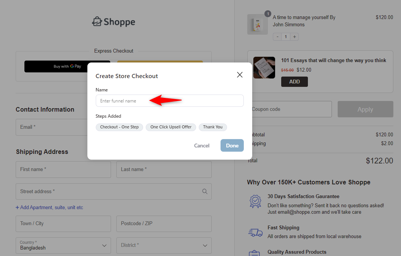The height and width of the screenshot is (256, 401).
Task: Click the product title A time to manage yourself
Action: click(304, 21)
